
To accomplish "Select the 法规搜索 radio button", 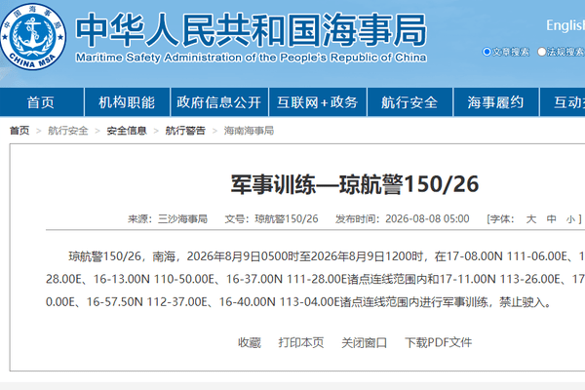I will [541, 52].
